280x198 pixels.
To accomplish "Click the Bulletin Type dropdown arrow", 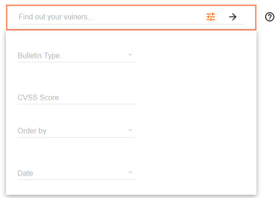I will (x=130, y=55).
